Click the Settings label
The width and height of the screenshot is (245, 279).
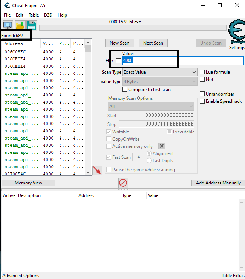(237, 48)
